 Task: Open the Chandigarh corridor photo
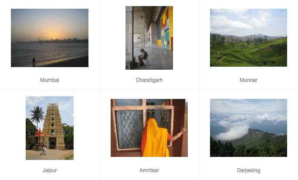[149, 38]
